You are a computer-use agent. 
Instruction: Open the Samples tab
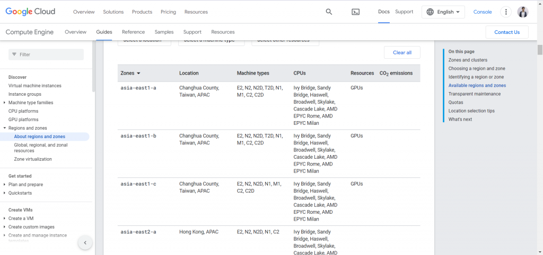164,32
